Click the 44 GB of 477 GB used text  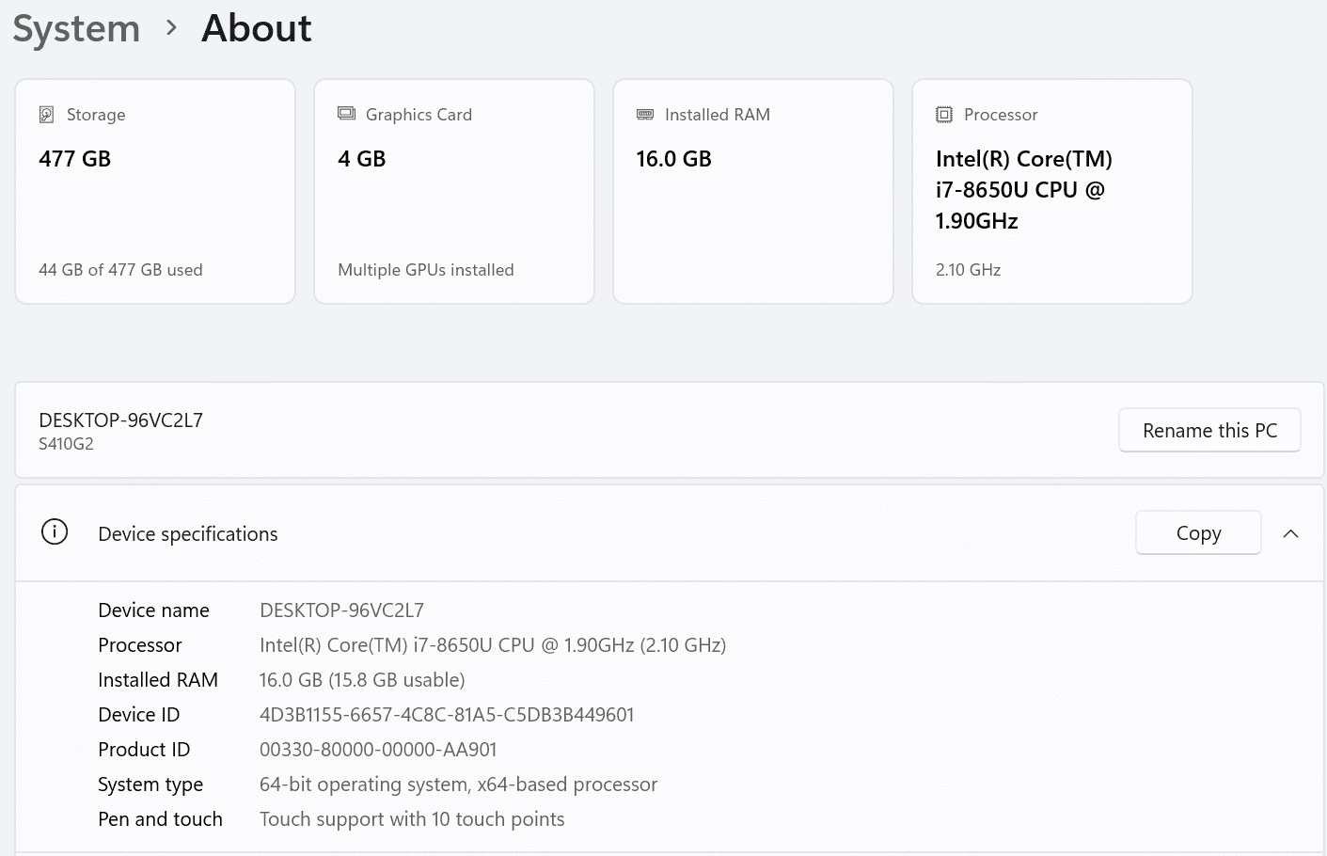(x=120, y=270)
